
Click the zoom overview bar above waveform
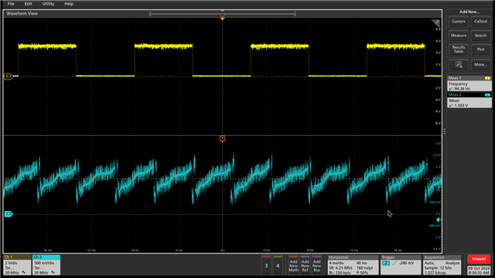tap(222, 14)
